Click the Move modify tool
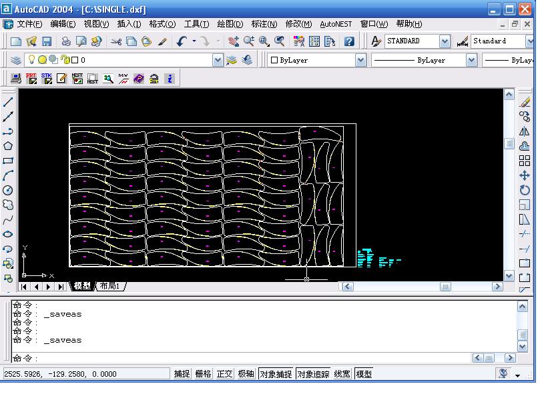The height and width of the screenshot is (396, 540). 525,175
